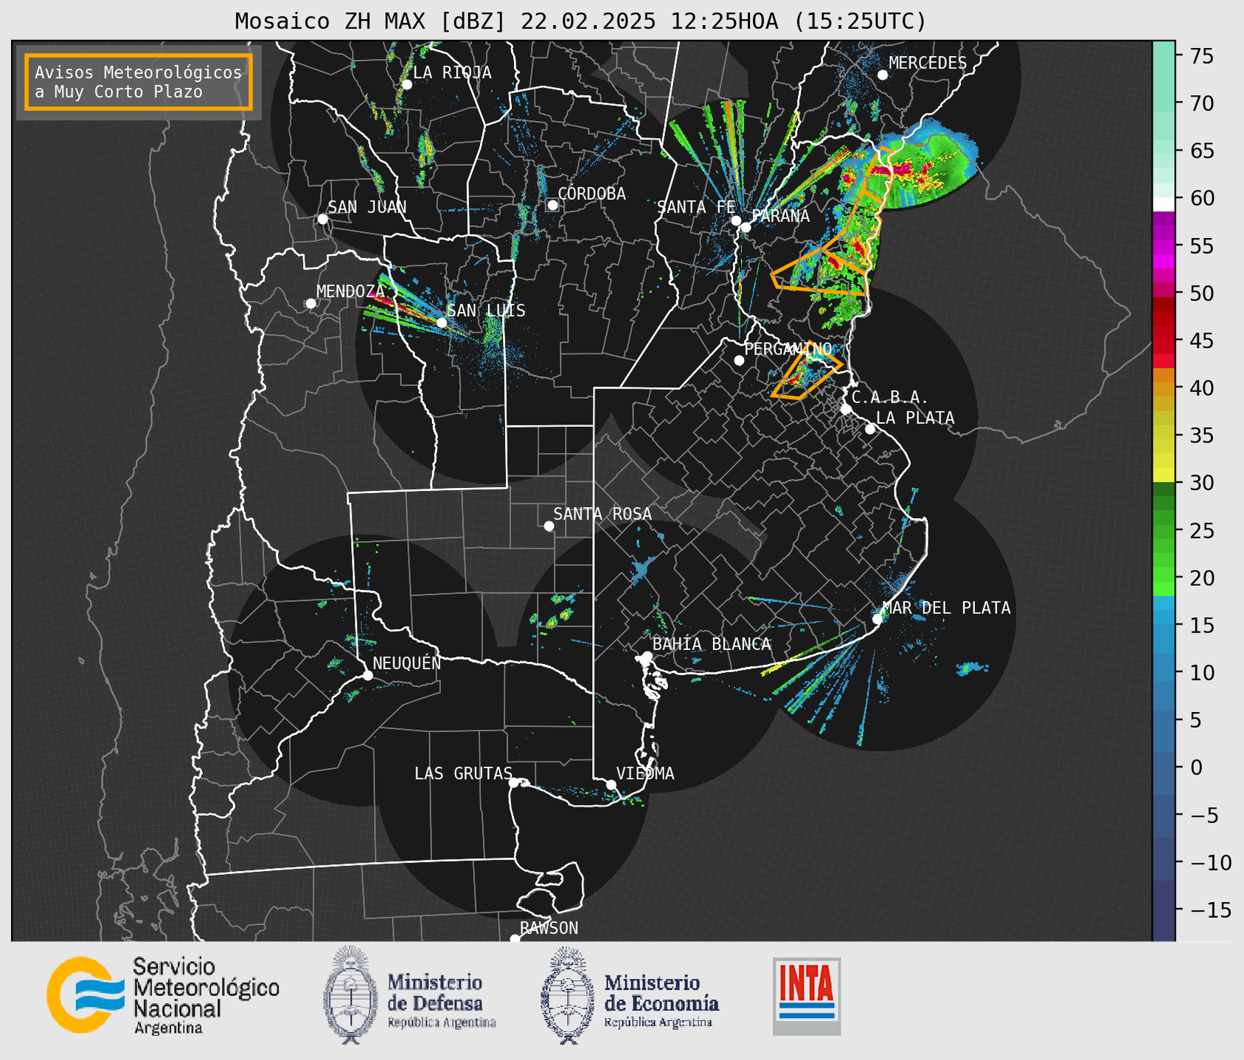Click the LAS GRUTAS city label

pyautogui.click(x=463, y=773)
